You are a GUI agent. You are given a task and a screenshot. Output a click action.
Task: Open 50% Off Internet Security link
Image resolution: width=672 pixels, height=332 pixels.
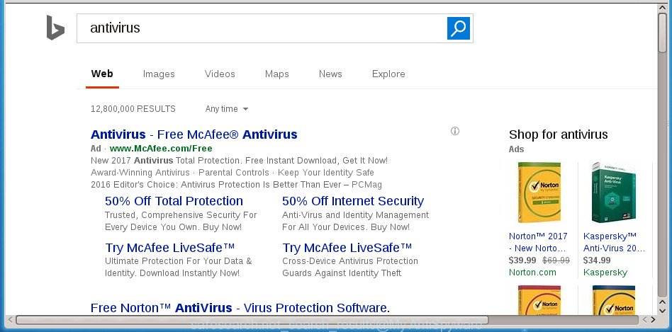[353, 200]
